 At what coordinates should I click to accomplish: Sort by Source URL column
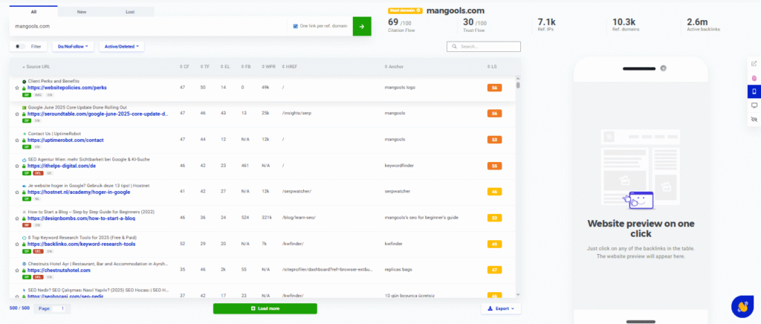[x=36, y=66]
